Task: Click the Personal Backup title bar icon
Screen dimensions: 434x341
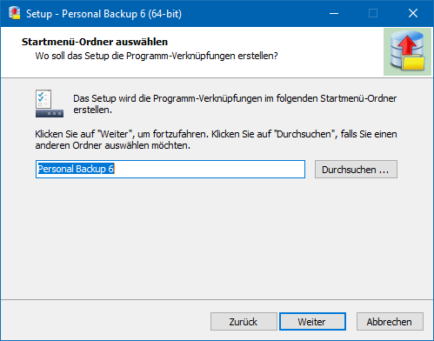Action: 15,13
